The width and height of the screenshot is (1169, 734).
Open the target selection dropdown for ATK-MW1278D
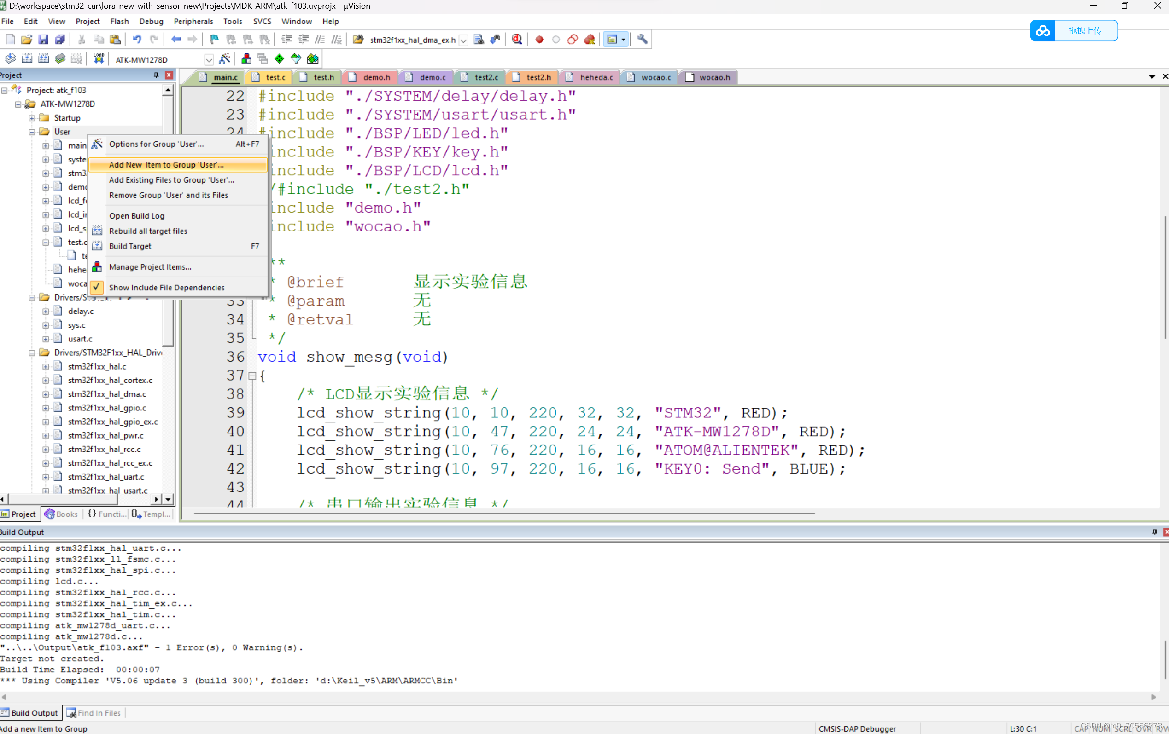[x=209, y=60]
